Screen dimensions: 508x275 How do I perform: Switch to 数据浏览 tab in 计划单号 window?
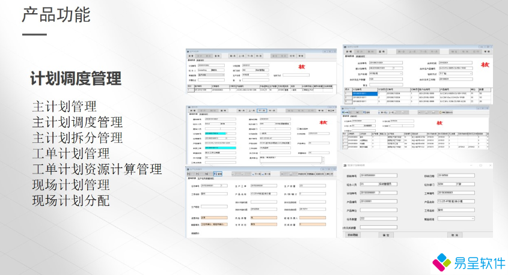200,61
